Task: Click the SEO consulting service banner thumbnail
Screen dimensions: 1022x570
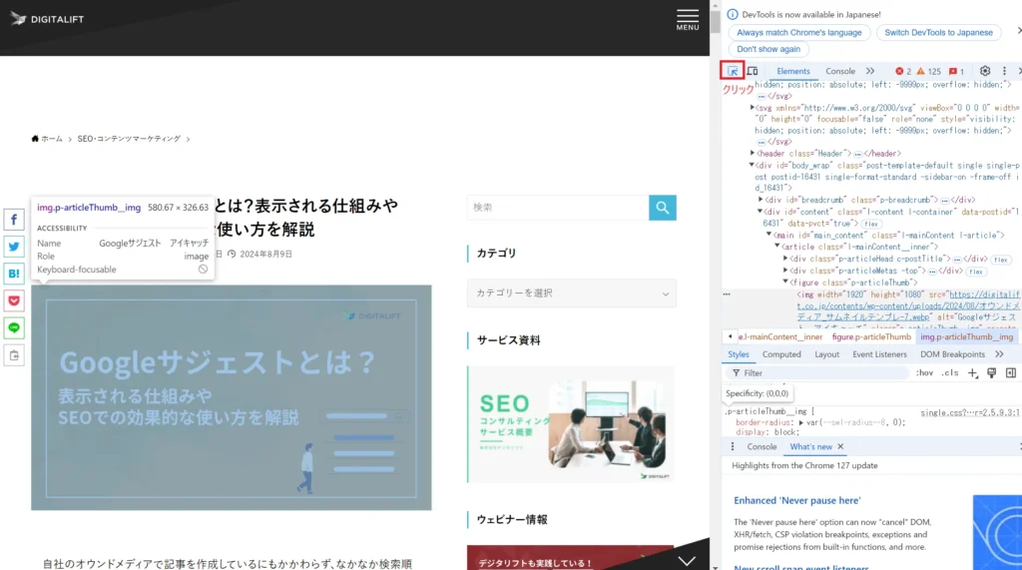Action: [x=571, y=424]
